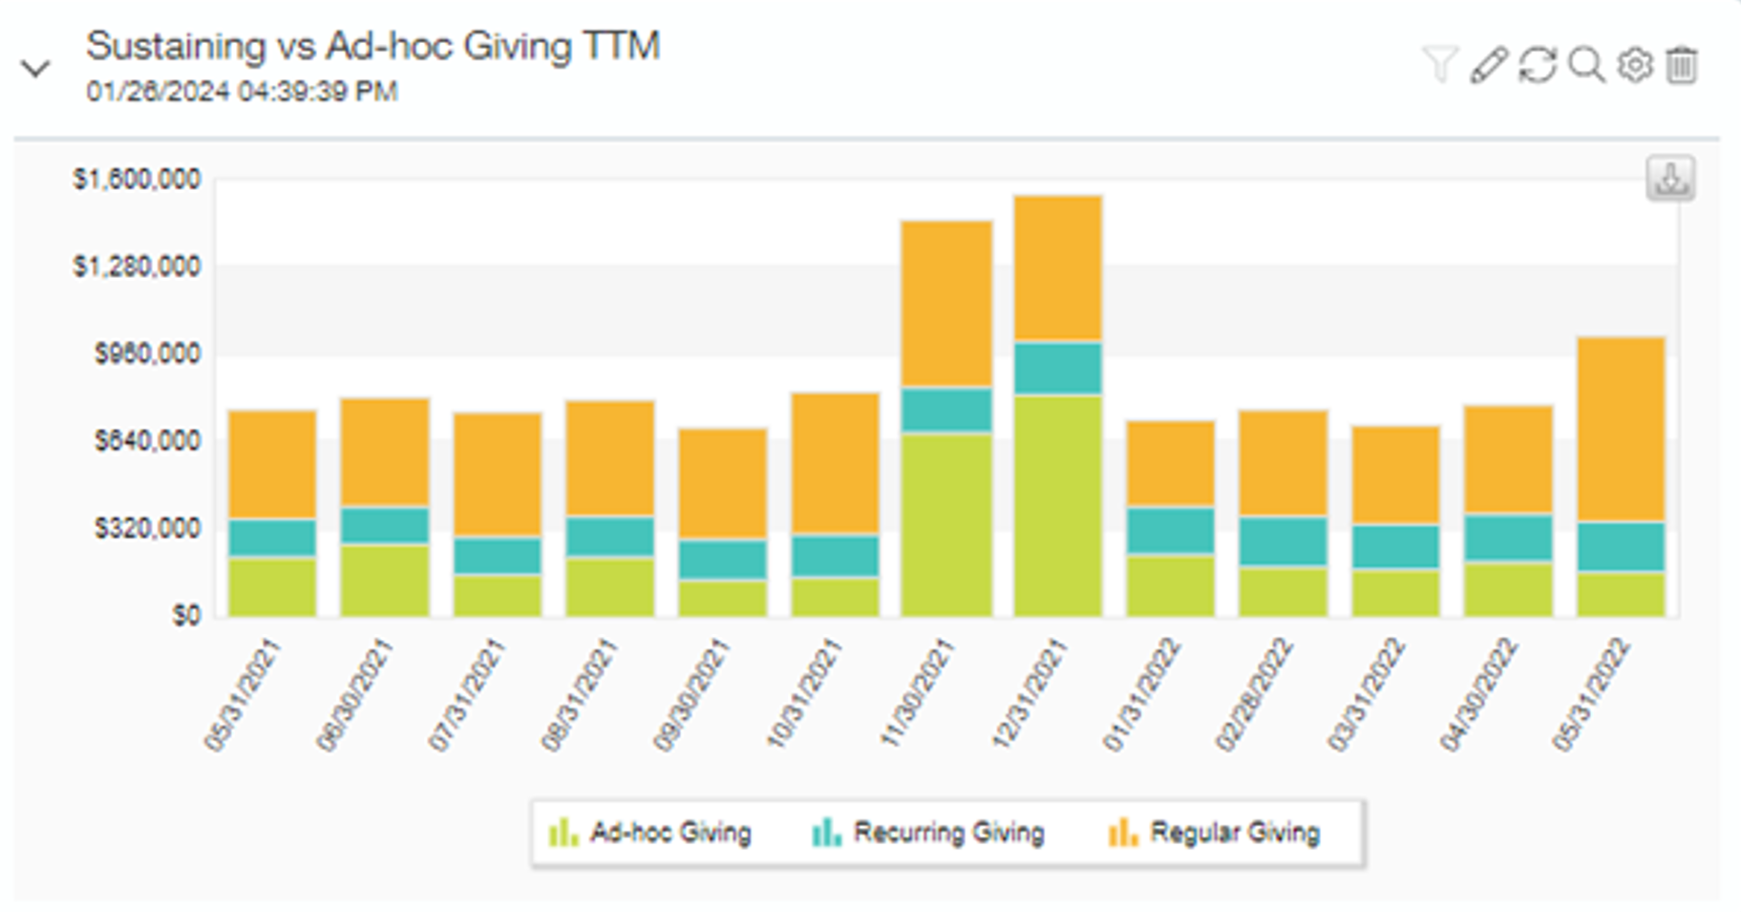Viewport: 1741px width, 912px height.
Task: Click the 12/31/2021 Ad-hoc Giving green bar
Action: point(1057,506)
